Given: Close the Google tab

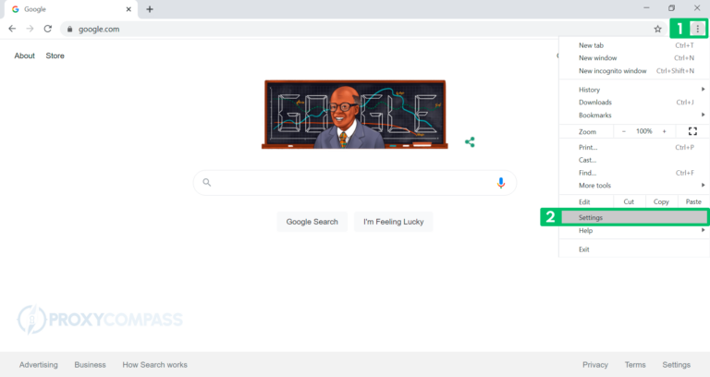Looking at the screenshot, I should [x=129, y=9].
